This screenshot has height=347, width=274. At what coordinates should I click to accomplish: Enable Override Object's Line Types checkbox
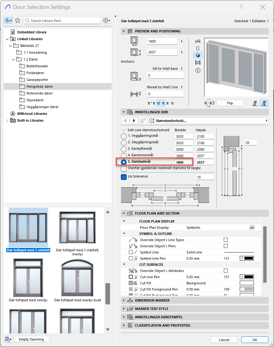[x=226, y=240]
